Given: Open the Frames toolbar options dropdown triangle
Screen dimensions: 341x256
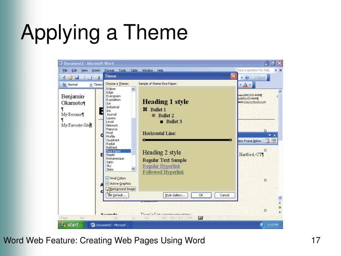Looking at the screenshot, I should pos(270,135).
